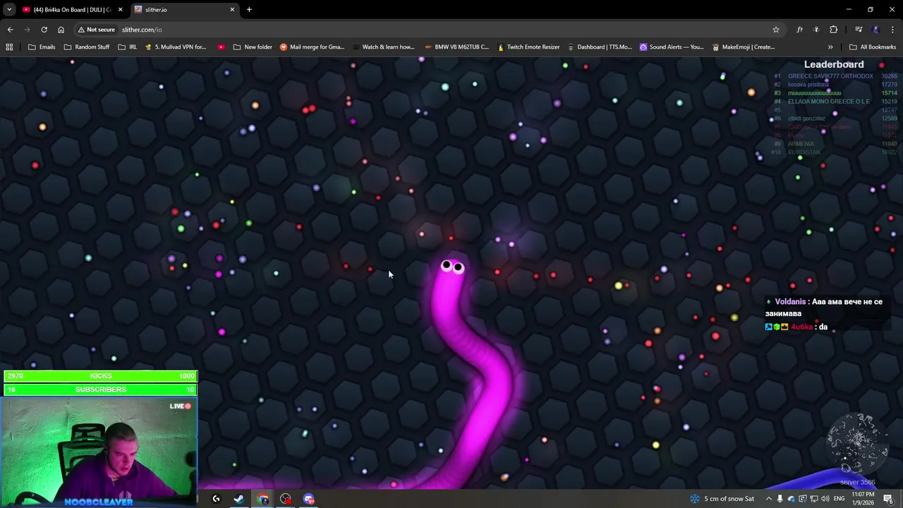Open the 'BMW V8 M62TUB C...' bookmark
This screenshot has width=903, height=508.
(x=456, y=47)
